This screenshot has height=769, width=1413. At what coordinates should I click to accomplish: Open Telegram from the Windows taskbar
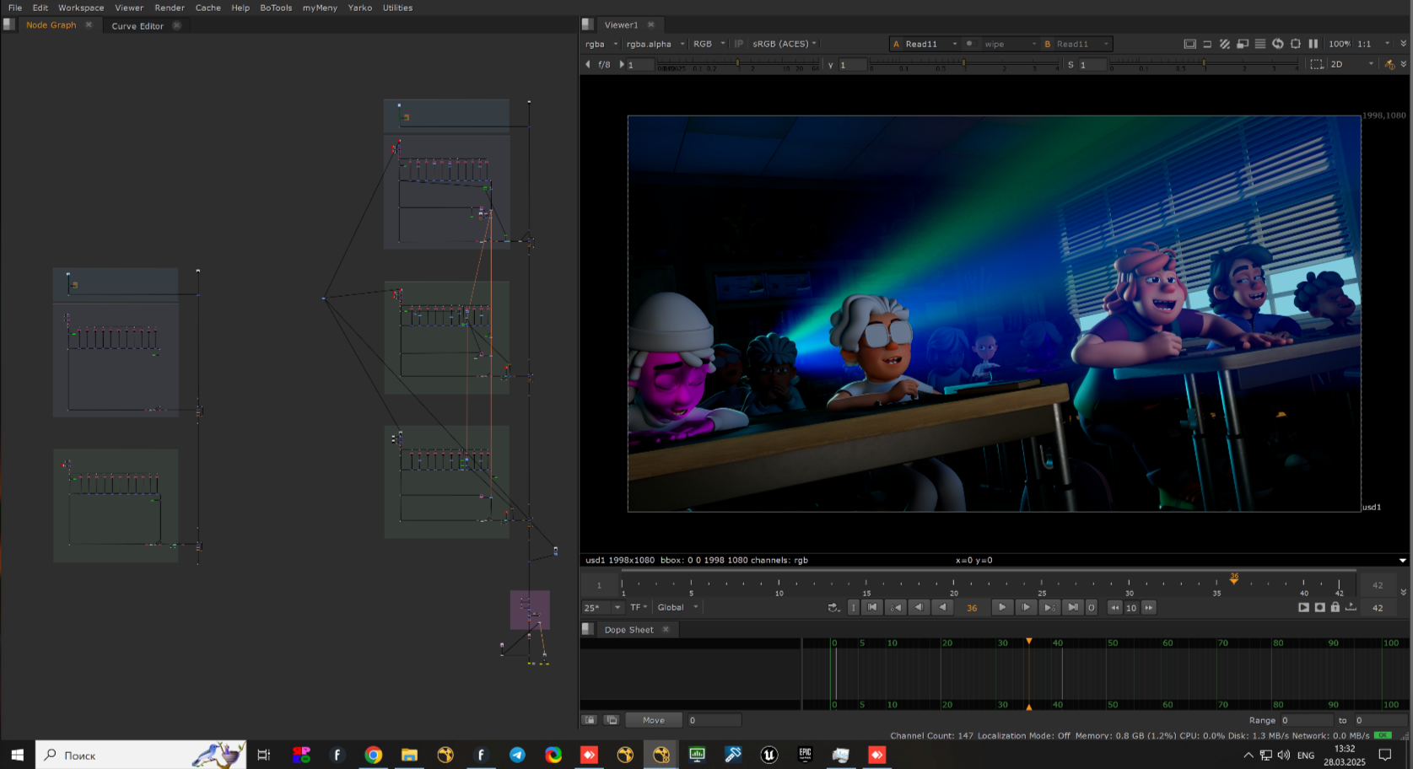point(517,755)
